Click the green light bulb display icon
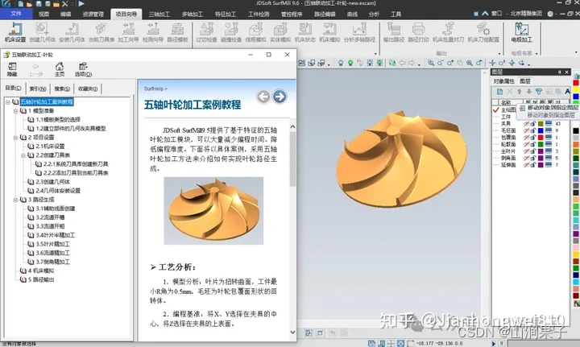Screen dimensions: 580x347 click(x=350, y=63)
